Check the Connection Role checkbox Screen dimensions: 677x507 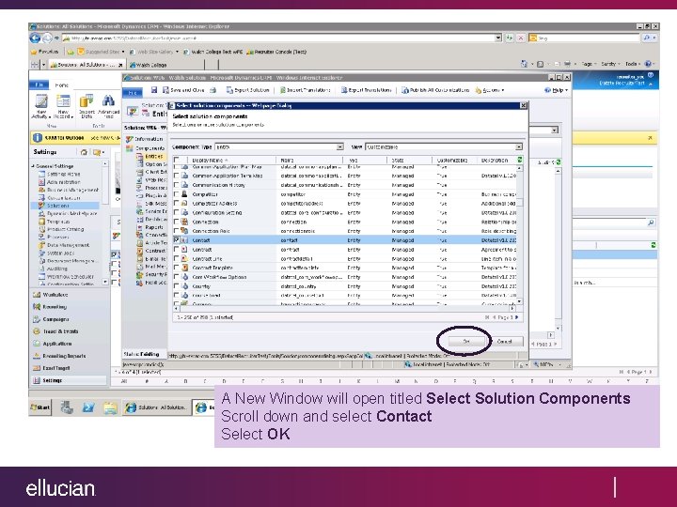176,231
